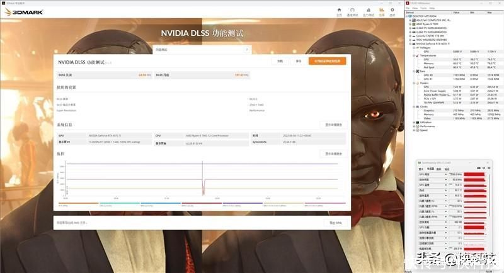The height and width of the screenshot is (273, 504).
Task: Expand Performance node in HWMonitor
Action: click(x=414, y=126)
